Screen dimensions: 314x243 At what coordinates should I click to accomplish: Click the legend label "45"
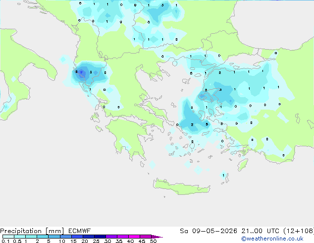pyautogui.click(x=142, y=241)
